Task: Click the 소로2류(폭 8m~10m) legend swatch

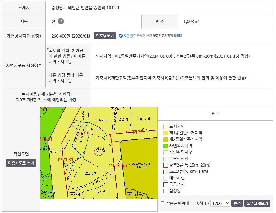Action: click(x=166, y=172)
